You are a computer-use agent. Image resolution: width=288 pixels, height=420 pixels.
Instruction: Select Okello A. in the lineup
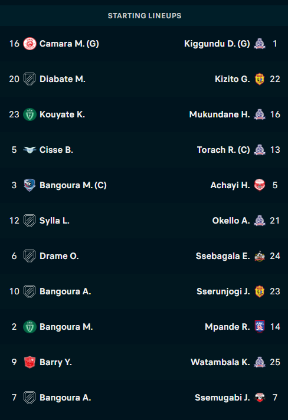point(231,221)
